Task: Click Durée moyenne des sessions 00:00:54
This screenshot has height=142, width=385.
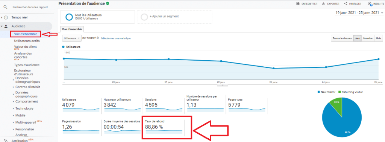Action: pyautogui.click(x=122, y=127)
